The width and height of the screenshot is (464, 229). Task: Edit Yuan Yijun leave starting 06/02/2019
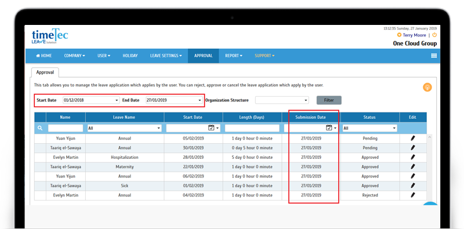click(x=413, y=176)
